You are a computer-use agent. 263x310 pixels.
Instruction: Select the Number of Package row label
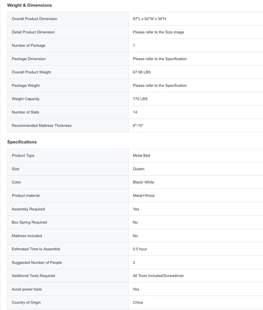click(29, 46)
